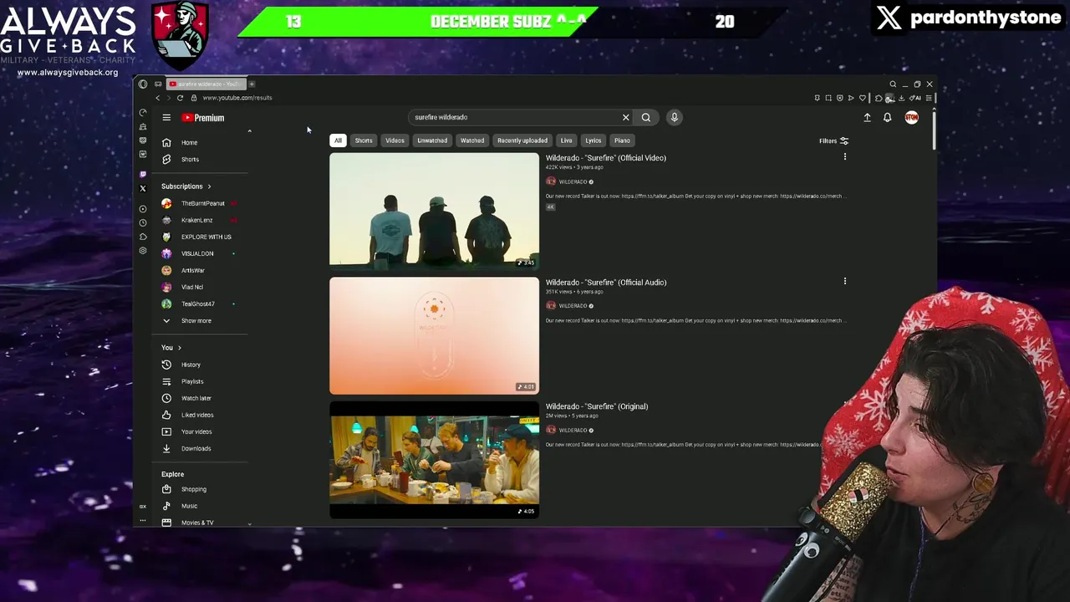Switch to the surefire wilderado browser tab
Viewport: 1070px width, 602px height.
pyautogui.click(x=206, y=84)
